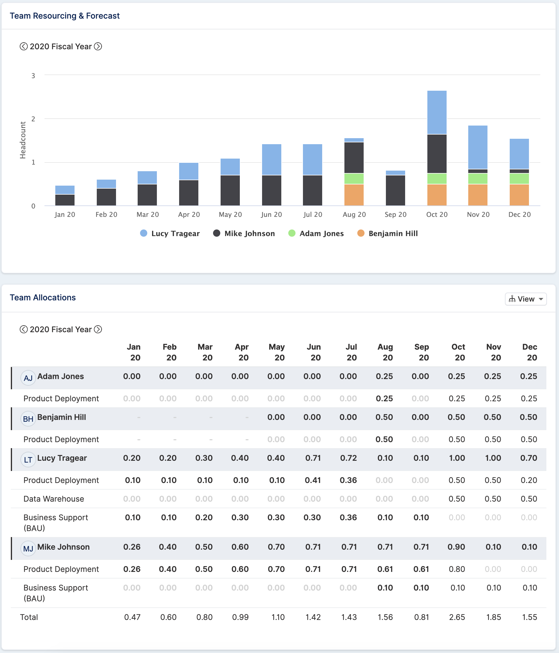Open the Team Allocations heading link

tap(43, 297)
